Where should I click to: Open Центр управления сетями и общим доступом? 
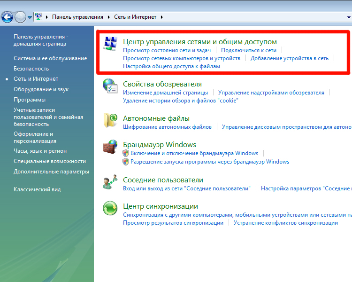point(200,42)
